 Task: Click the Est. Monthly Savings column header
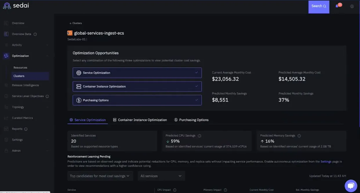[x=307, y=190]
